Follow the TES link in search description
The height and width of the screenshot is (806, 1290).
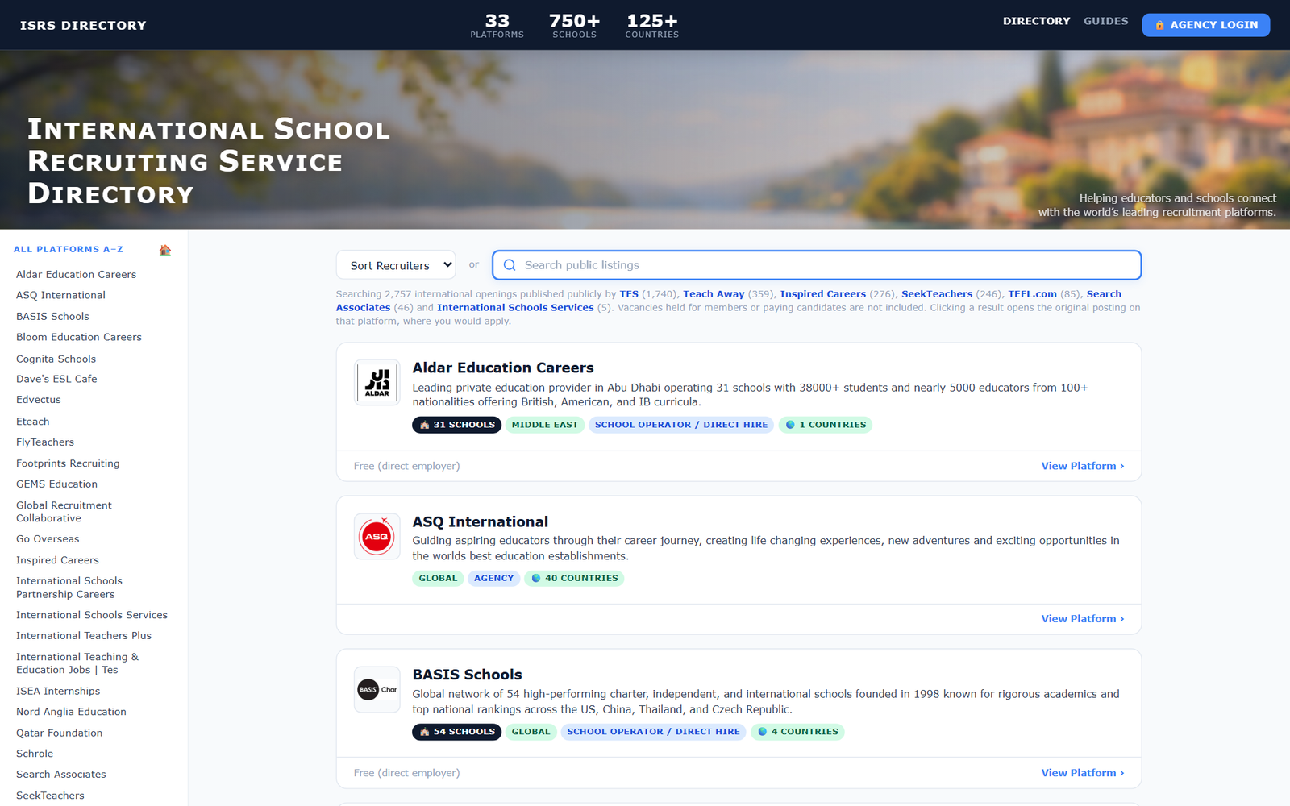[629, 294]
